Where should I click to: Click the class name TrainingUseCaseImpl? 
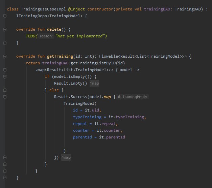point(43,9)
